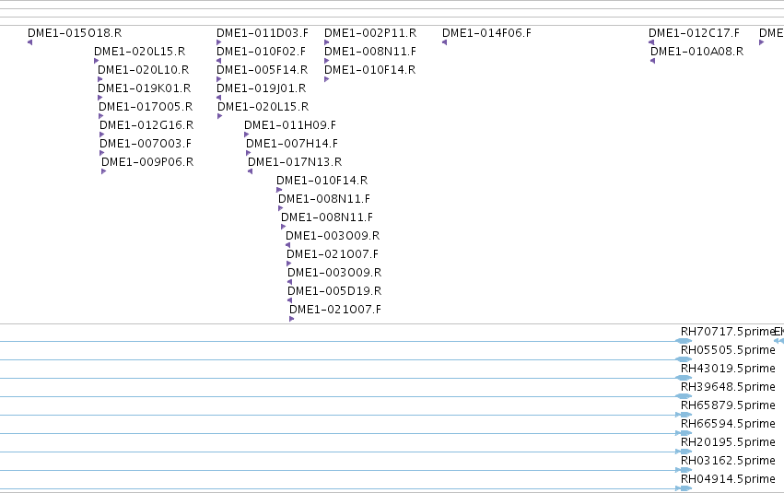Image resolution: width=784 pixels, height=493 pixels.
Task: Select the RH70717.5prime EST label
Action: (728, 332)
